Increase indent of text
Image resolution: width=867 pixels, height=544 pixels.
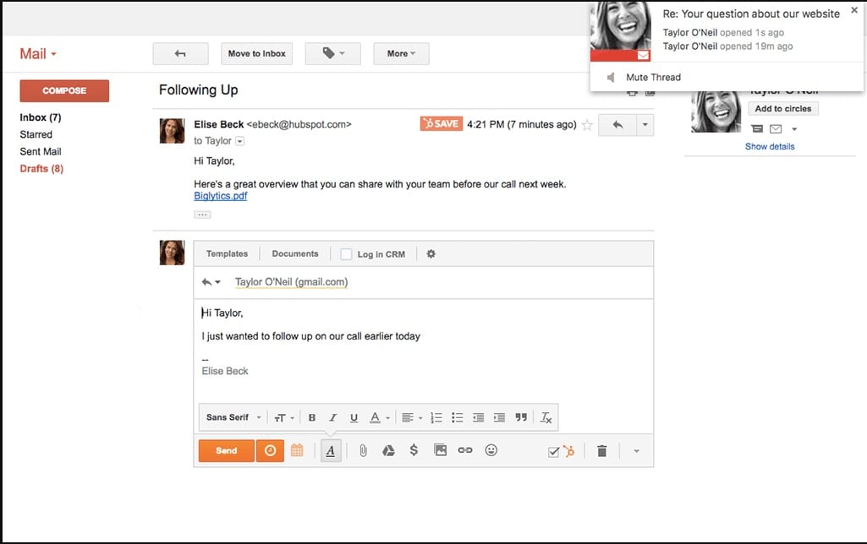[x=499, y=417]
